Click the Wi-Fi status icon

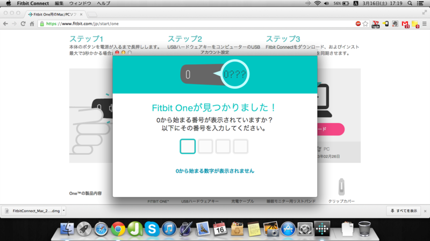317,3
